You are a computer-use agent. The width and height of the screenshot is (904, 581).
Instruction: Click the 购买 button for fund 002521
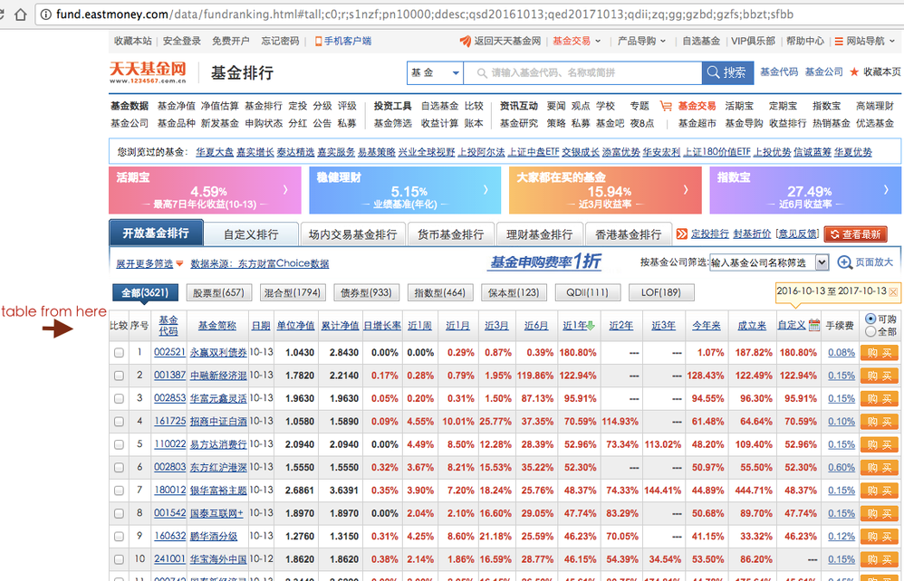[x=880, y=353]
